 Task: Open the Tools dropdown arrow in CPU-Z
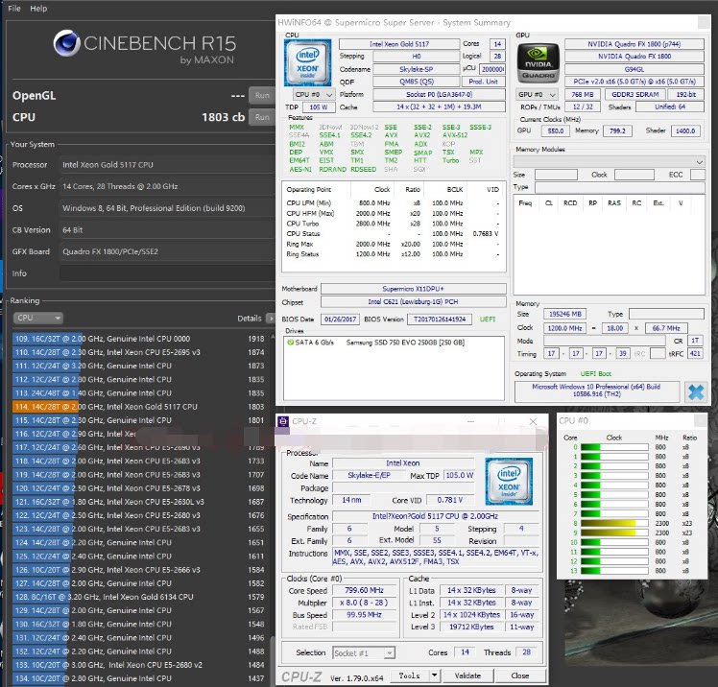pos(434,675)
